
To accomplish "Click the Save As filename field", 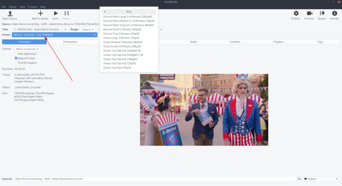I will click(x=114, y=179).
